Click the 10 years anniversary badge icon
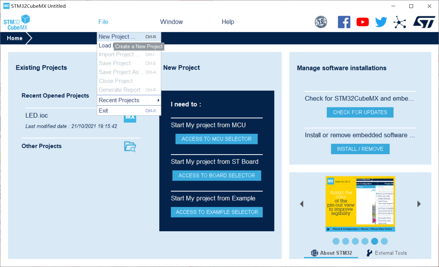This screenshot has width=439, height=267. 321,22
